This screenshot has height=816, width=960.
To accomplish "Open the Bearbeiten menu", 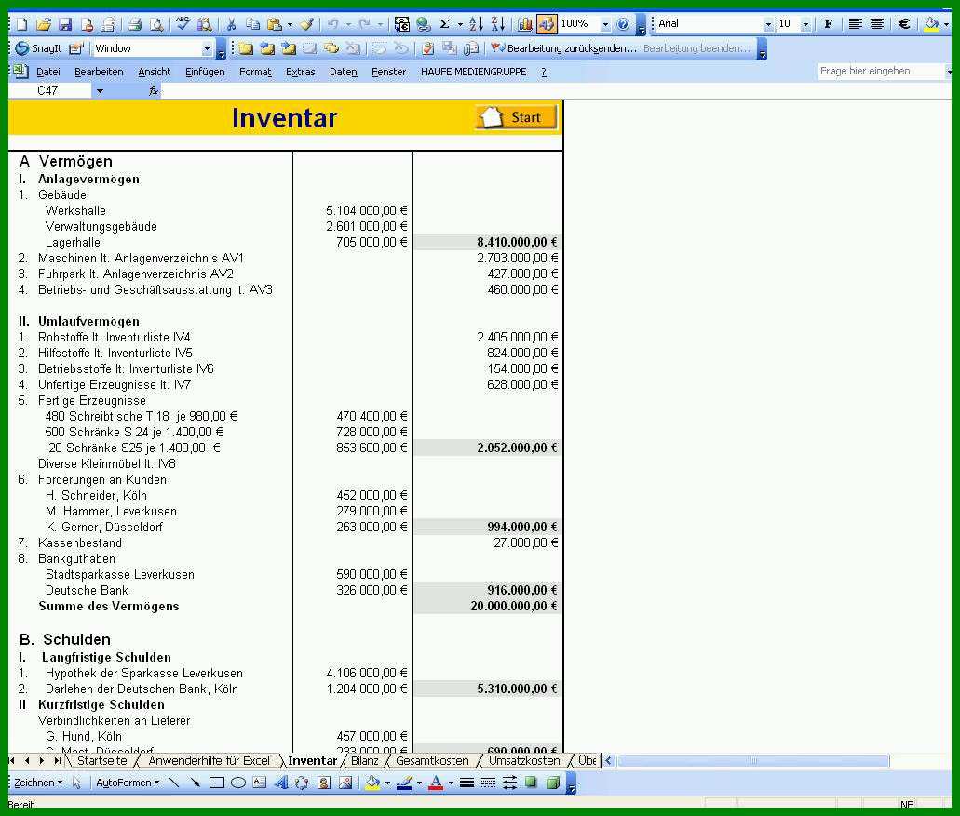I will point(99,73).
